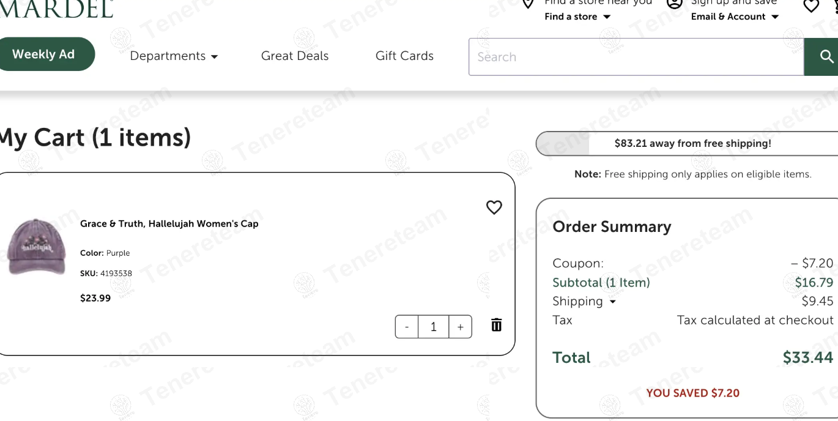Go to Great Deals

click(295, 56)
